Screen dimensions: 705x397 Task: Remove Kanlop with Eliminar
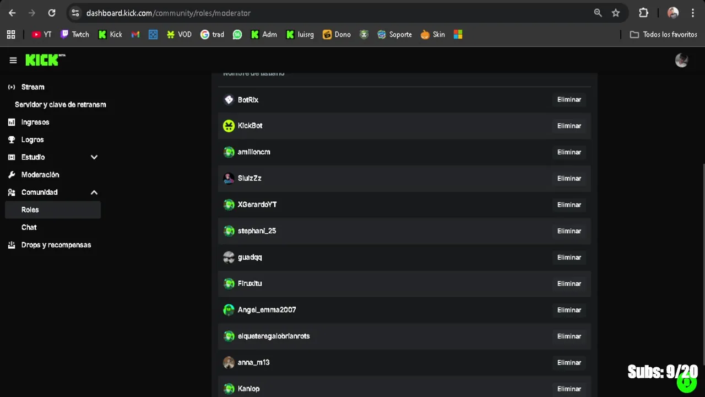pyautogui.click(x=569, y=389)
